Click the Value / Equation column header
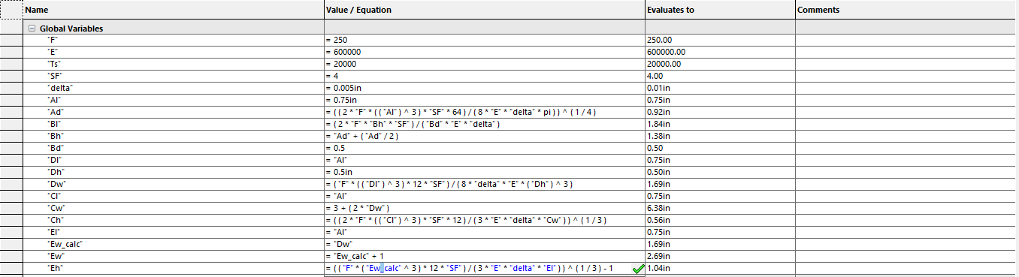 click(x=484, y=10)
